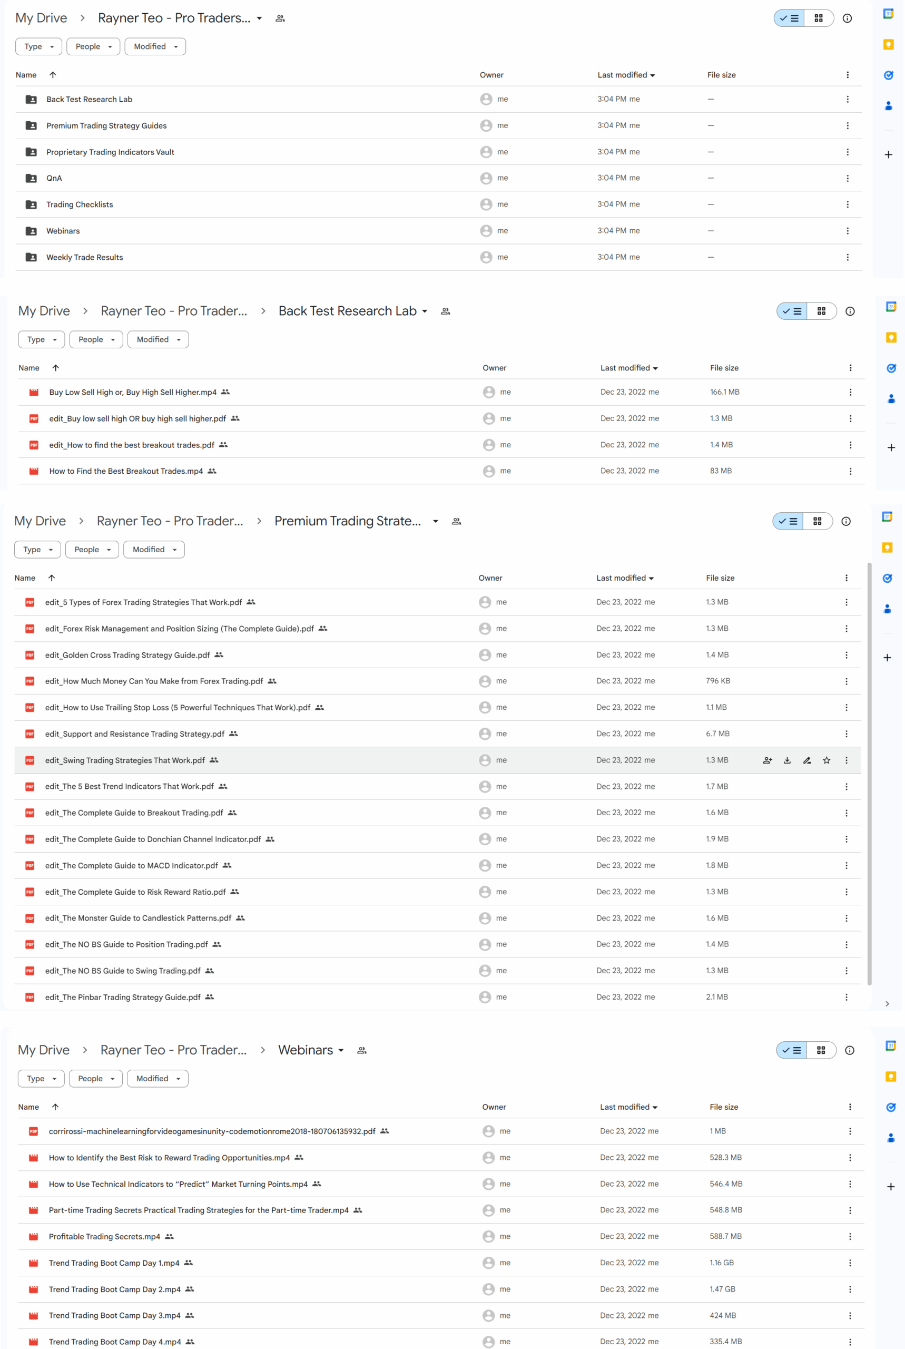Viewport: 905px width, 1349px height.
Task: Share edit_Swing Trading Strategies That Work.pdf via row icon
Action: tap(767, 760)
